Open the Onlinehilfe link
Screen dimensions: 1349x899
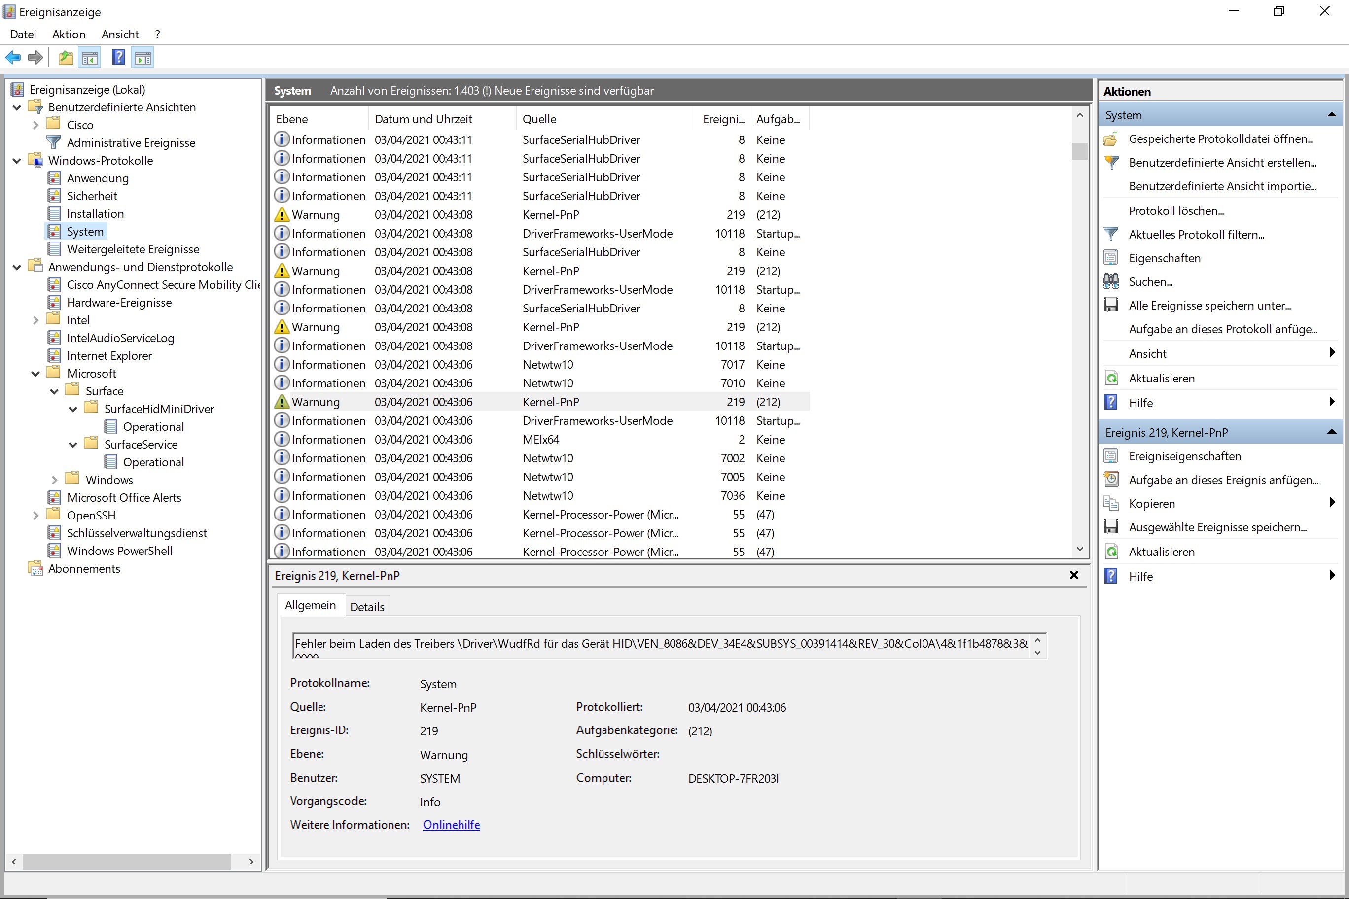pos(451,825)
